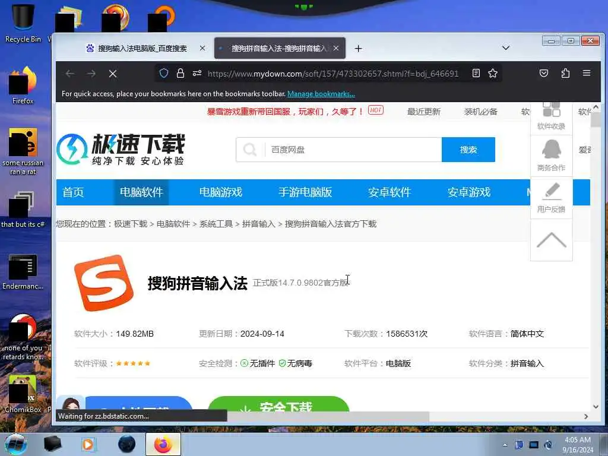Show hidden tray icons arrow

coord(505,445)
